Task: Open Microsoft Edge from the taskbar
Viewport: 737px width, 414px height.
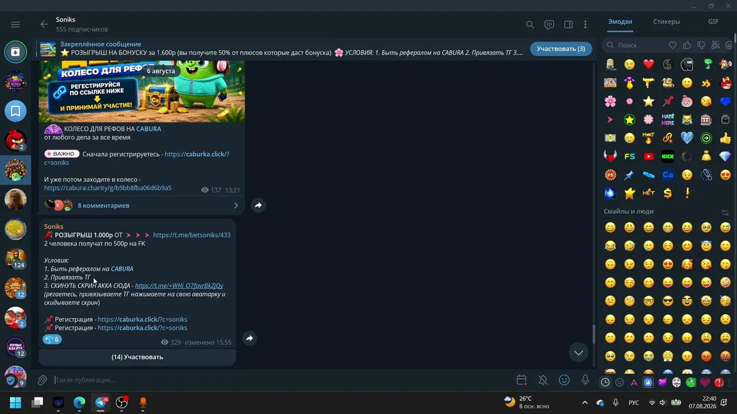Action: tap(79, 402)
